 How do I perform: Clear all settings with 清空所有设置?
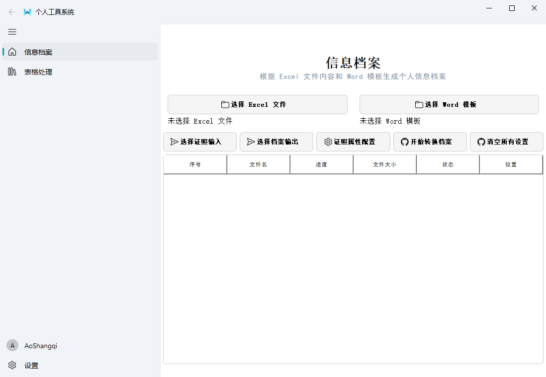(506, 142)
